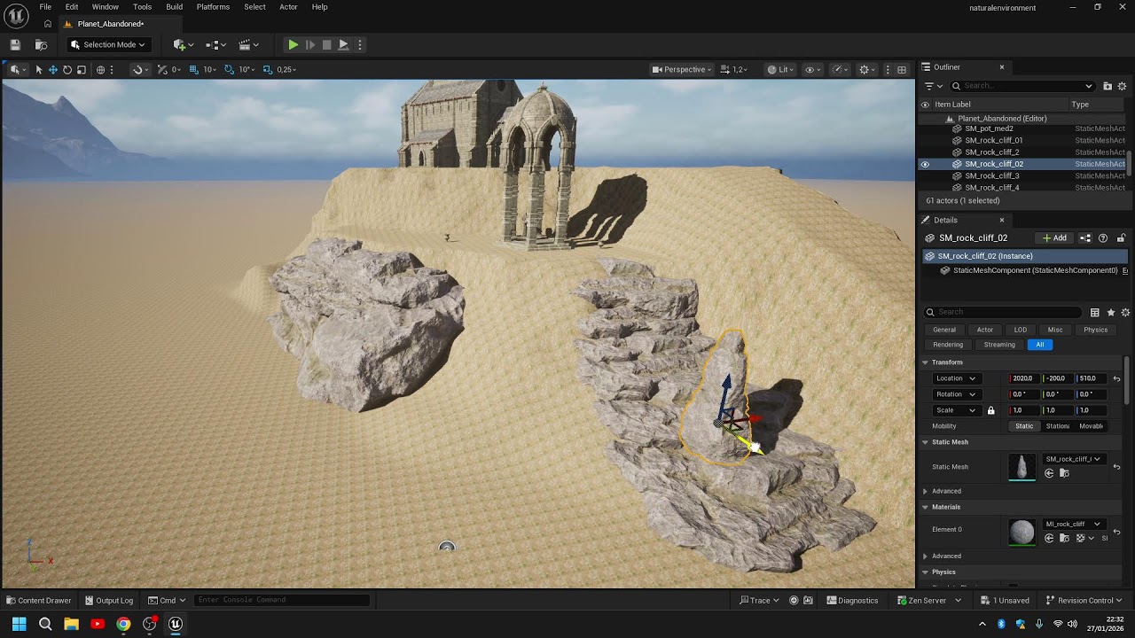Switch to the Rendering filter tab

948,345
